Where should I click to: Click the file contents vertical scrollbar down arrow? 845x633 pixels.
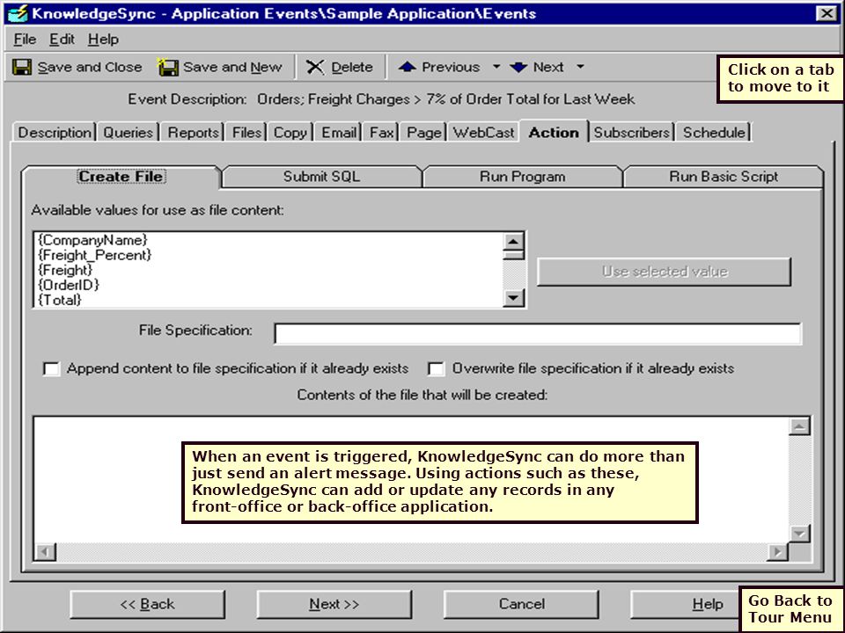[x=799, y=534]
